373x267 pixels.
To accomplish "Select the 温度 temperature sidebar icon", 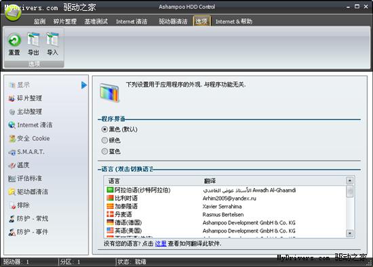I will pos(12,165).
